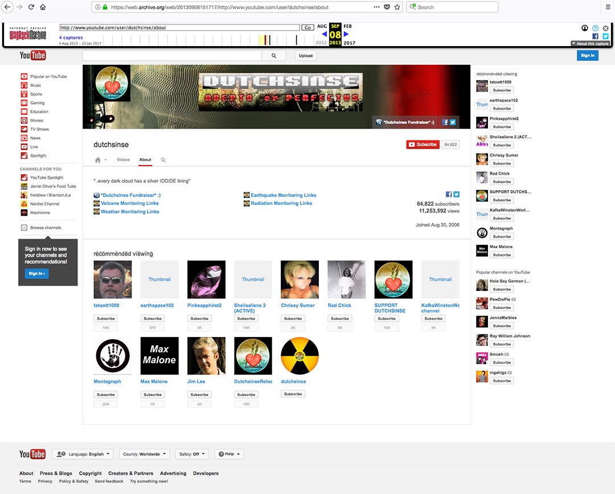Click the Firefox Search box

point(452,7)
